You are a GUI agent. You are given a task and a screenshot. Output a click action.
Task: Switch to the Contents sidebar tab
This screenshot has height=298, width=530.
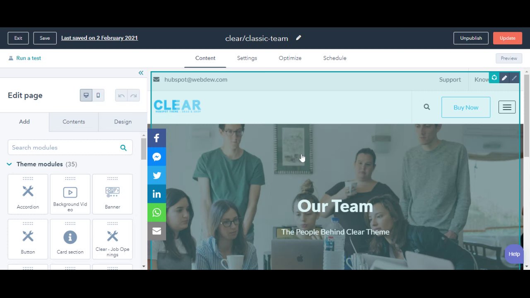click(74, 122)
